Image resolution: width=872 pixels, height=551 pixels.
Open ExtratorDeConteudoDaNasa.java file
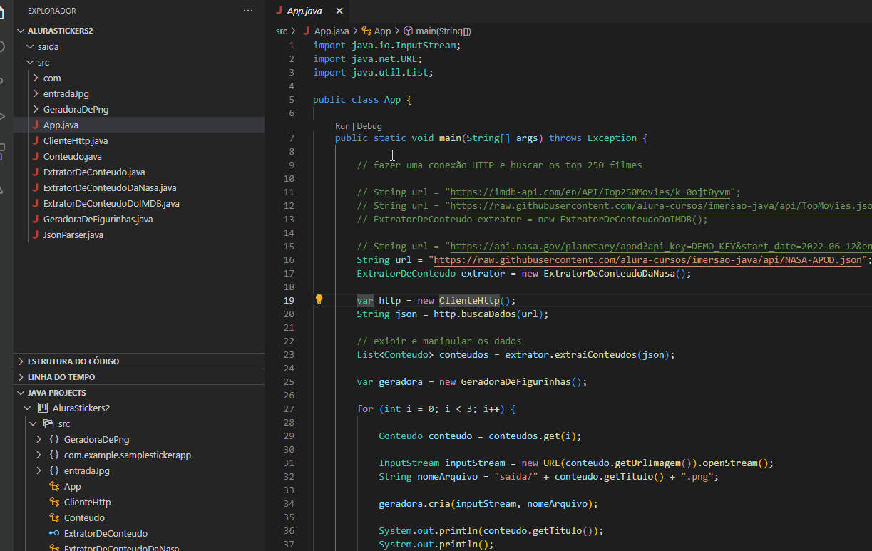139,187
